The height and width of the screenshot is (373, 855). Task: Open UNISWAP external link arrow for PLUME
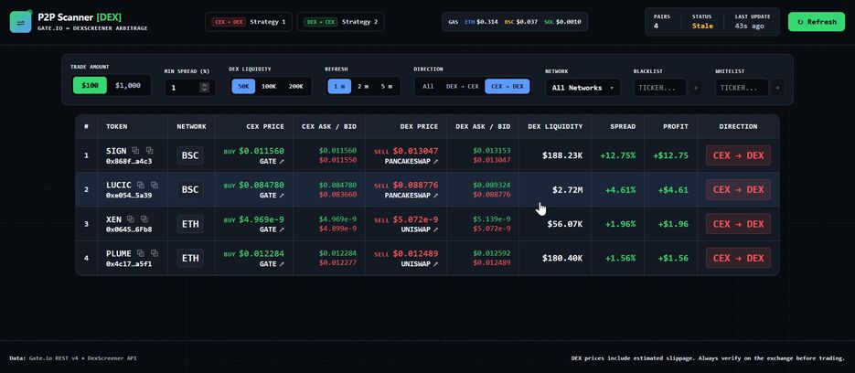click(x=435, y=264)
